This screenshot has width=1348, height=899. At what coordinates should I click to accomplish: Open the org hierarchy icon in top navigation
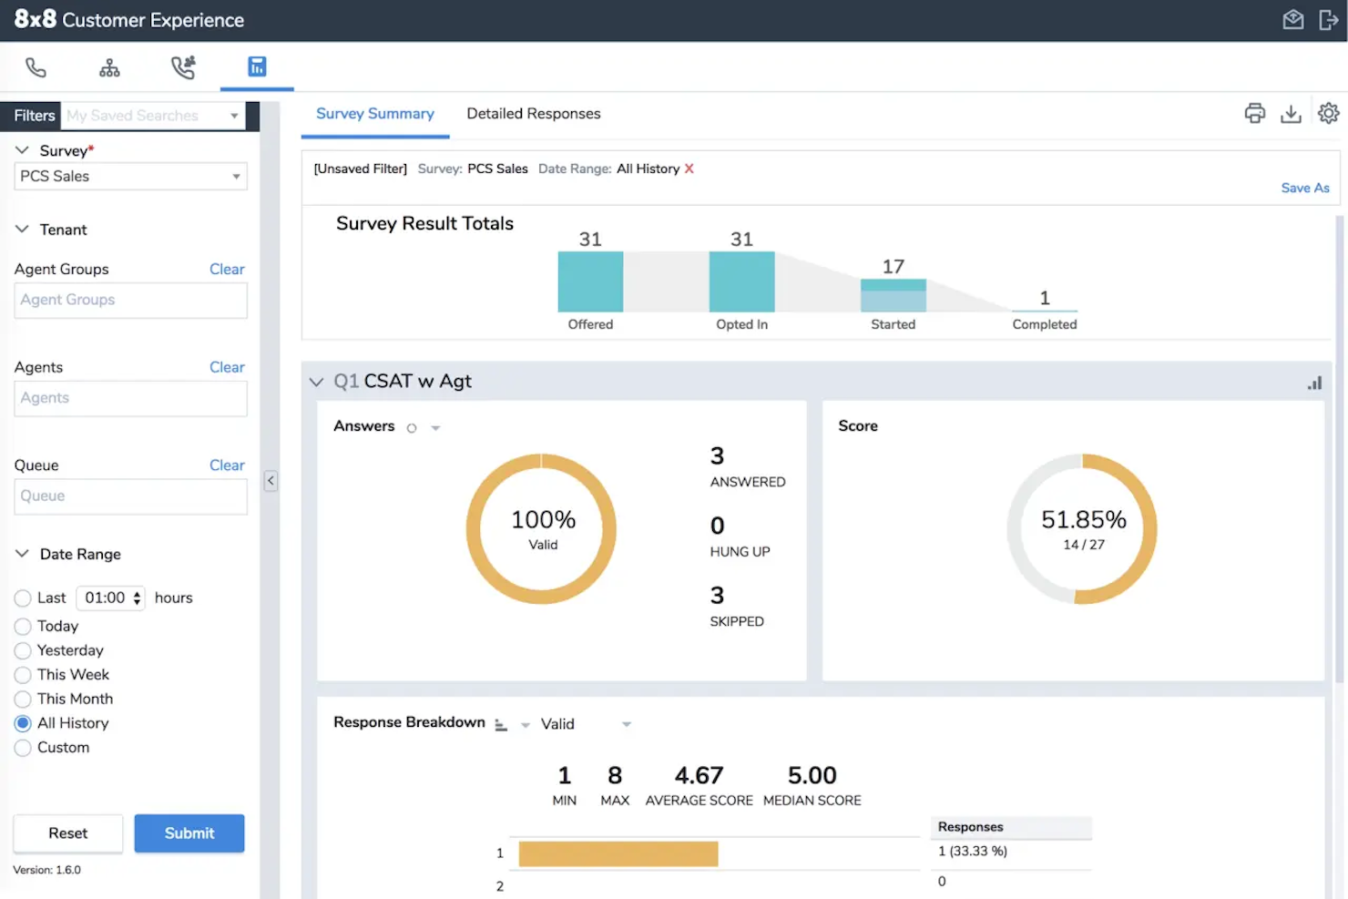pos(109,67)
